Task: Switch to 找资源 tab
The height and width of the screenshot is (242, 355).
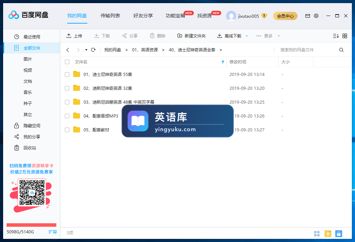Action: click(x=205, y=16)
